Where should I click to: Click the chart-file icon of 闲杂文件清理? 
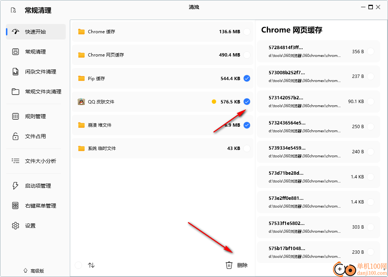point(16,72)
